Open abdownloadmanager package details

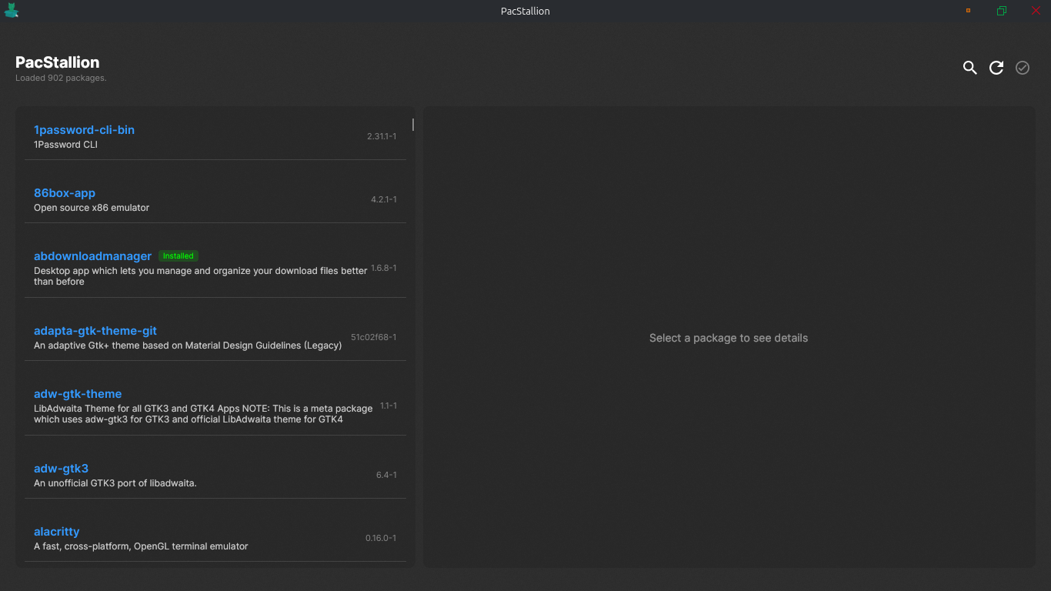click(x=215, y=268)
